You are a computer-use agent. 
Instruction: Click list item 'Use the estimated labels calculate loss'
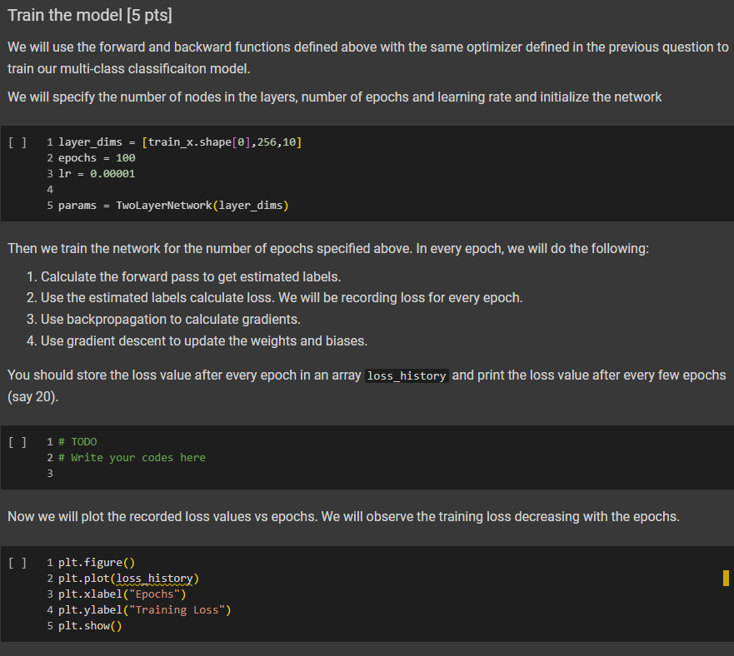(x=282, y=298)
